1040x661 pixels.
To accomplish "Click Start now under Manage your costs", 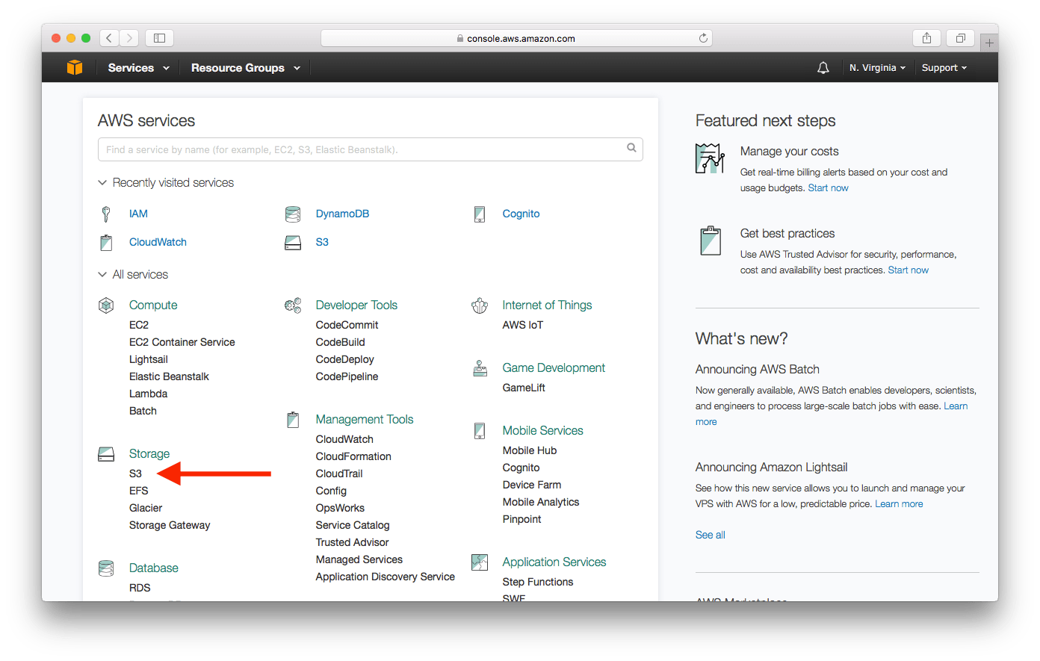I will click(x=828, y=187).
